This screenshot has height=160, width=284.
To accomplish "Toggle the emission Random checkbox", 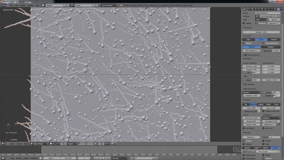I will tap(244, 43).
